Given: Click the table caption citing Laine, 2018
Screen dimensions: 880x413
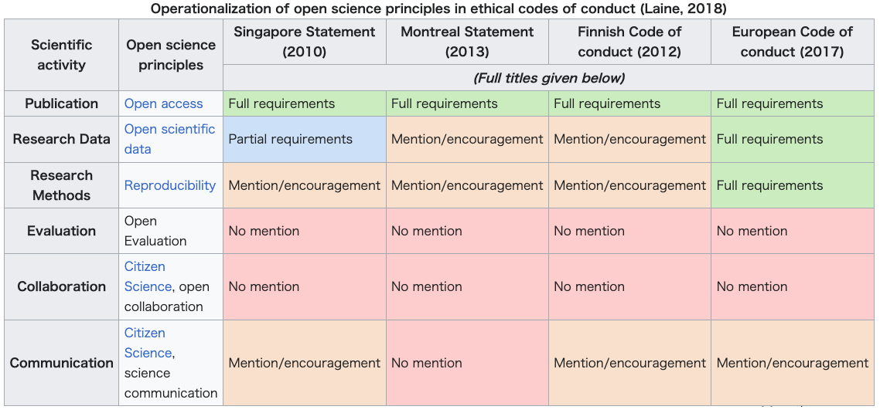Looking at the screenshot, I should (439, 8).
